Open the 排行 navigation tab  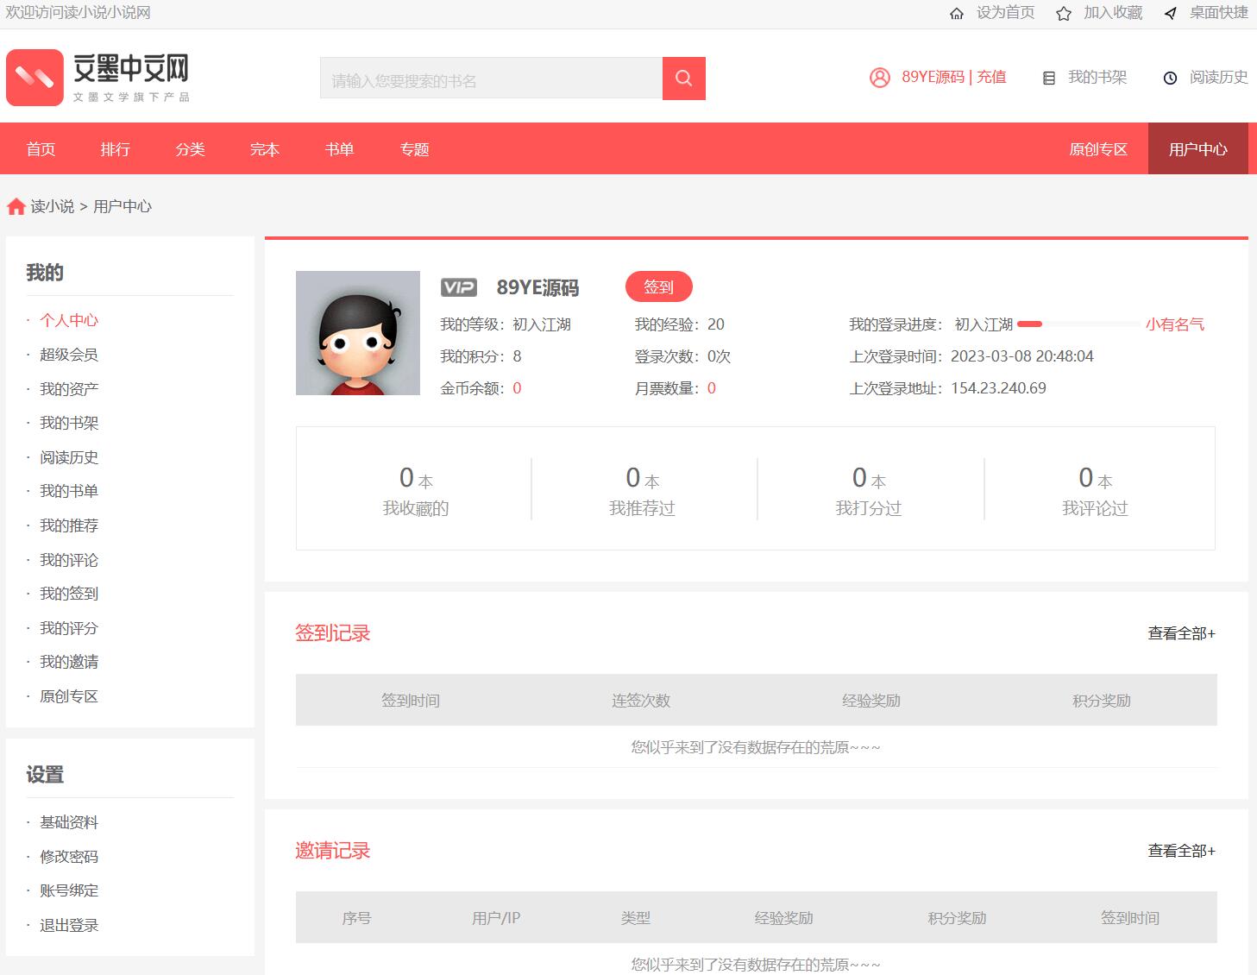[115, 149]
